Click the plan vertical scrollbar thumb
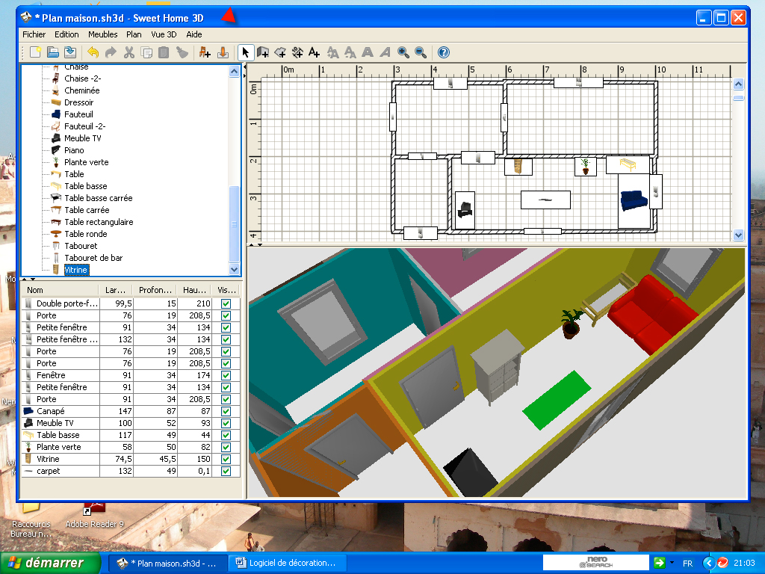765x574 pixels. (x=739, y=98)
